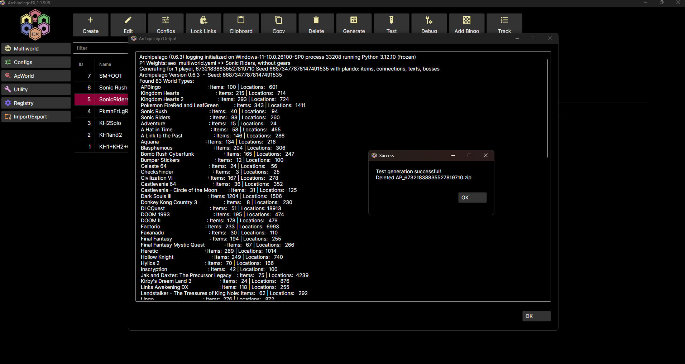Click the Delete trash icon
The height and width of the screenshot is (364, 685).
tap(316, 20)
